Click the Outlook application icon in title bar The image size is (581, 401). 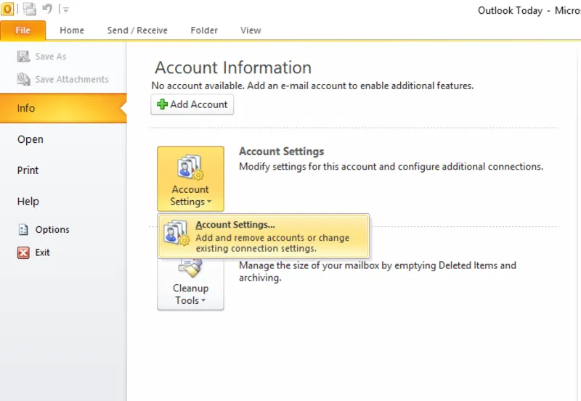(7, 9)
